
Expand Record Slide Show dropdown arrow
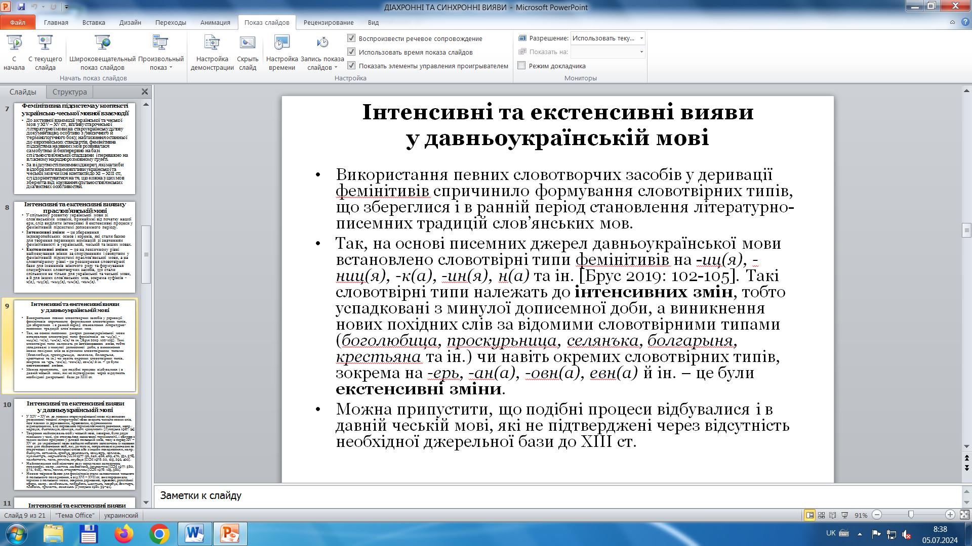tap(335, 68)
